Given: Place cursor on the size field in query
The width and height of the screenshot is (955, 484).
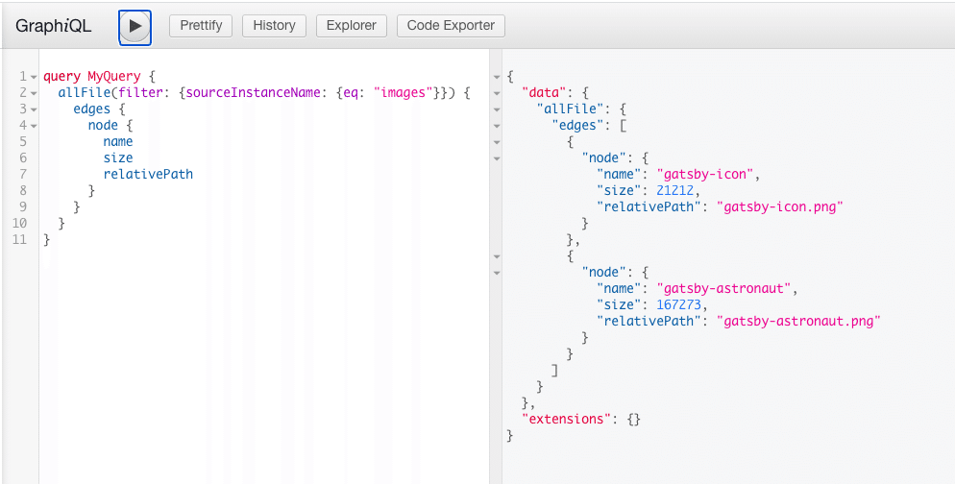Looking at the screenshot, I should click(118, 157).
